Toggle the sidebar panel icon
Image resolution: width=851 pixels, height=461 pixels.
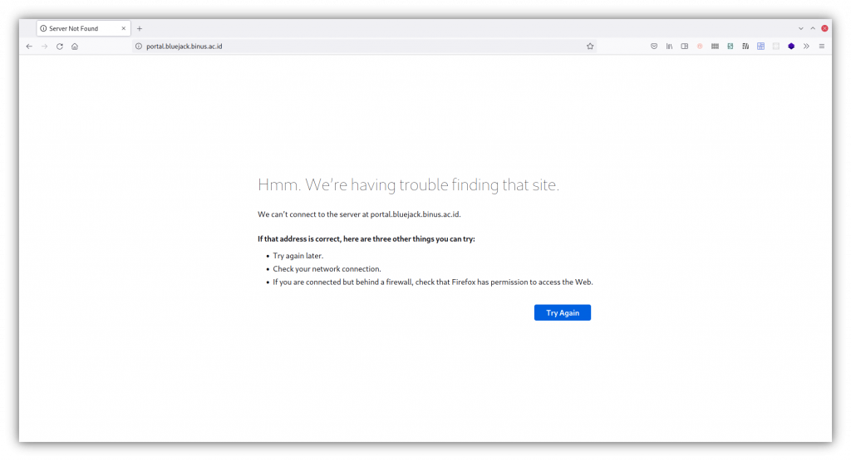685,47
